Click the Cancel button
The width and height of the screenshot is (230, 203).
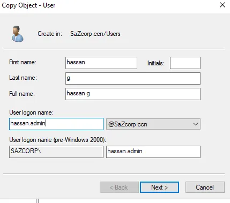tap(205, 187)
